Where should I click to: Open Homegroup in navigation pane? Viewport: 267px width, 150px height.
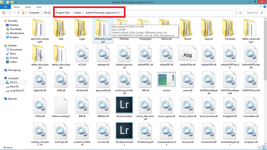tap(14, 70)
